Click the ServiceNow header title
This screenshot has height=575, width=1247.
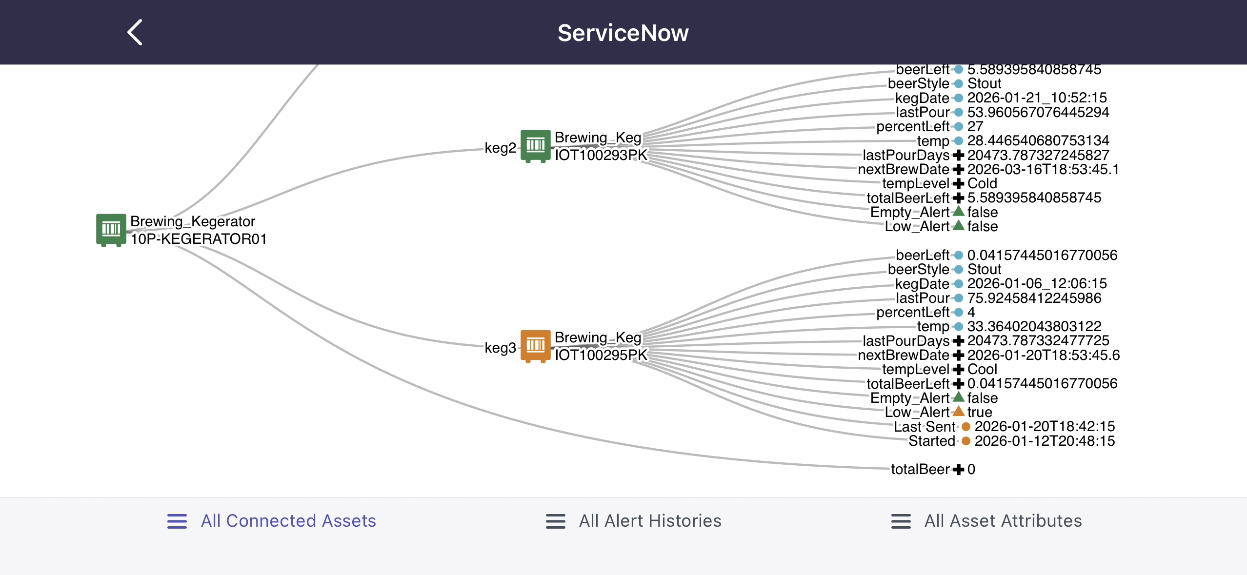pyautogui.click(x=623, y=33)
